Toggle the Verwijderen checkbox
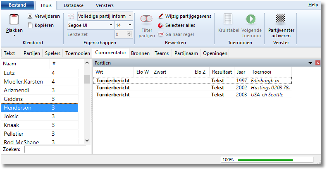This screenshot has height=170, width=327. [30, 16]
